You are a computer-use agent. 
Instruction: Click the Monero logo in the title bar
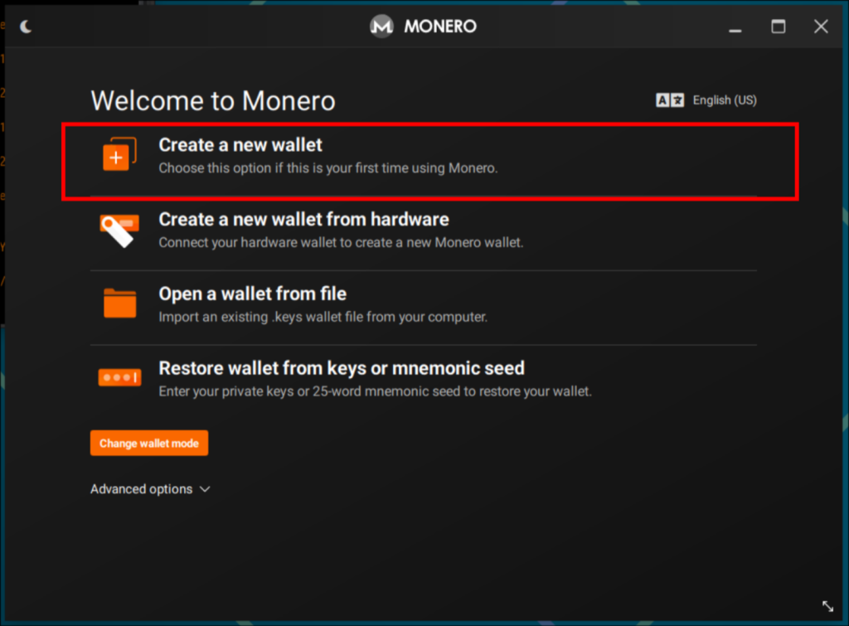point(381,26)
